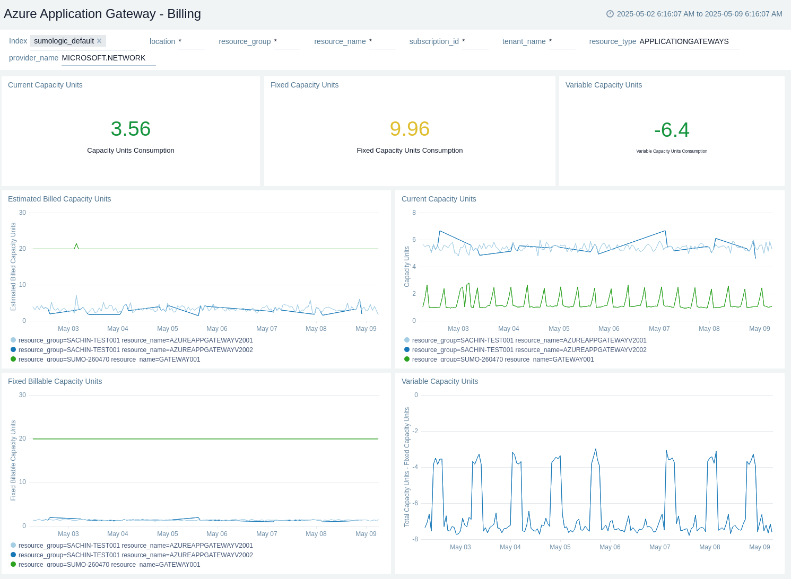Toggle AZUREAPPGATEWAYV2002 swatch in Fixed Billable legend
Image resolution: width=791 pixels, height=579 pixels.
13,555
